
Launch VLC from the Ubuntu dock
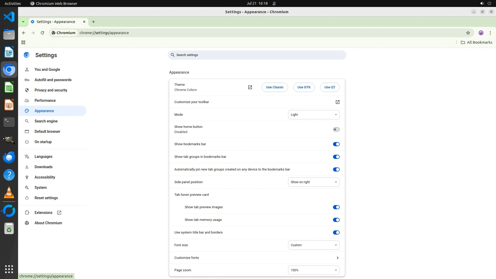[x=9, y=193]
